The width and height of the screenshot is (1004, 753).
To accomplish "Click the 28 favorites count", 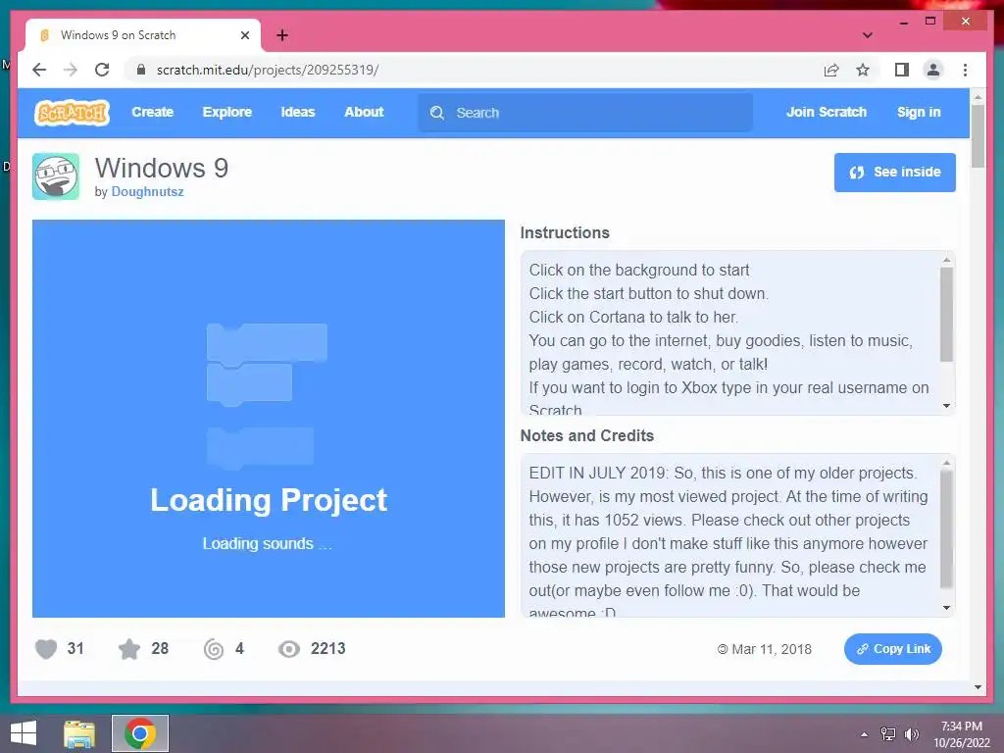I will (x=160, y=649).
